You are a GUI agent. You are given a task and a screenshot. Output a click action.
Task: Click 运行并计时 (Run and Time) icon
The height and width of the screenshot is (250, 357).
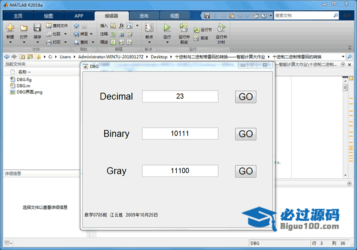pos(221,27)
